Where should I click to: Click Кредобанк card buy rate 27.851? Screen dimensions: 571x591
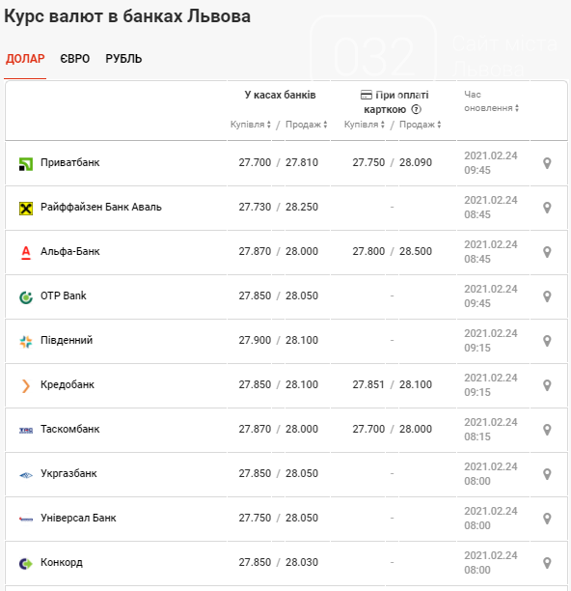point(368,385)
